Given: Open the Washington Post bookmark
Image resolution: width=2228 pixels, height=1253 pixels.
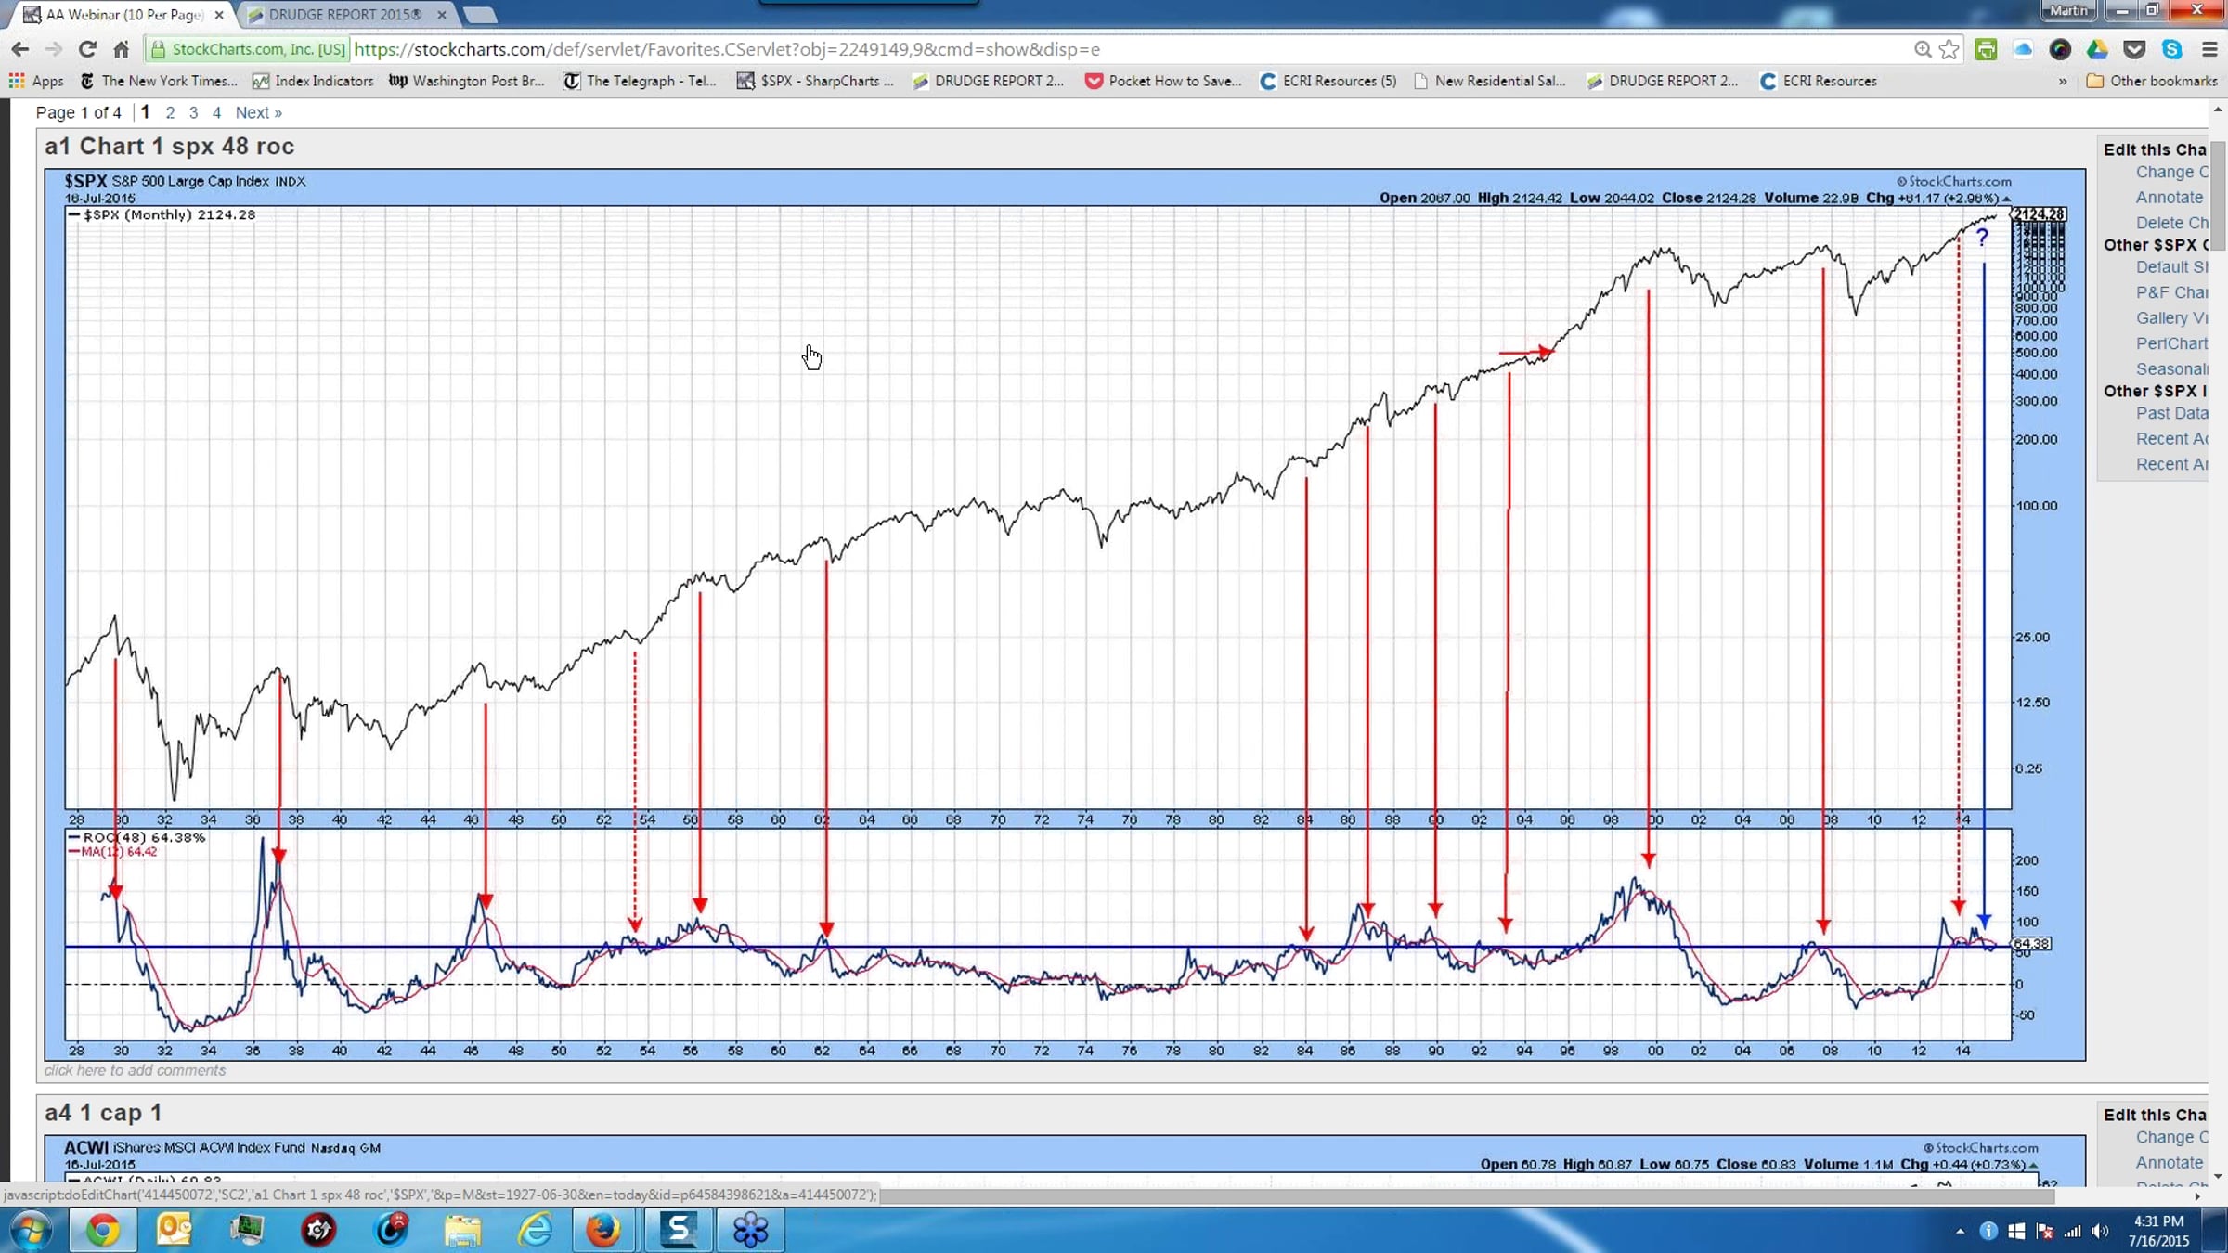Looking at the screenshot, I should click(x=467, y=81).
